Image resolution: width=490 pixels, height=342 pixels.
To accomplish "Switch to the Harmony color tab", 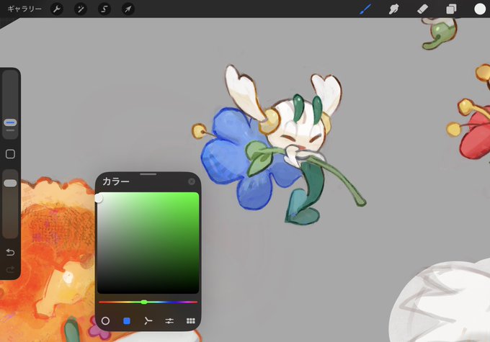I will [148, 321].
